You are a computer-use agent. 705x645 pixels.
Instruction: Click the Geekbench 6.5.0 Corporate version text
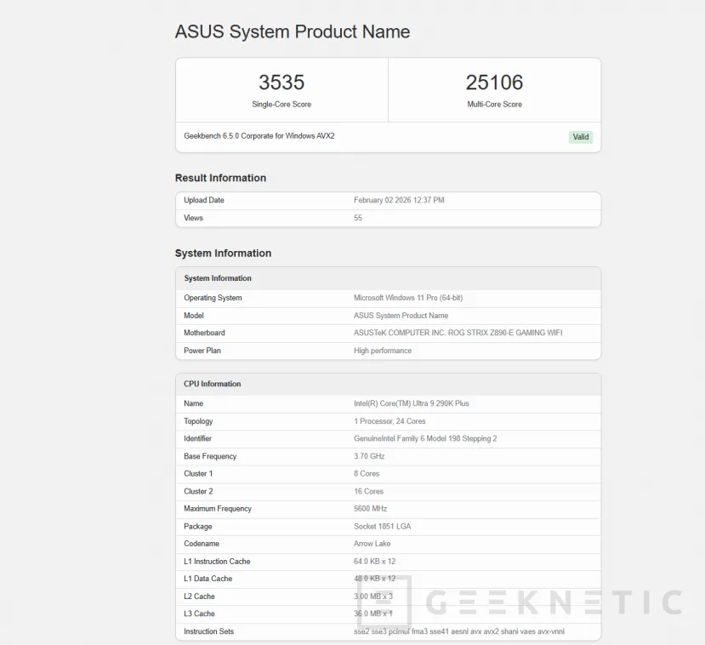point(259,136)
